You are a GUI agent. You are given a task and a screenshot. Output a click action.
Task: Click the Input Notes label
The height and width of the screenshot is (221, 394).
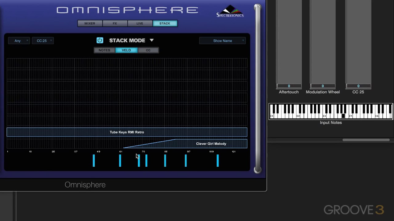(x=331, y=122)
